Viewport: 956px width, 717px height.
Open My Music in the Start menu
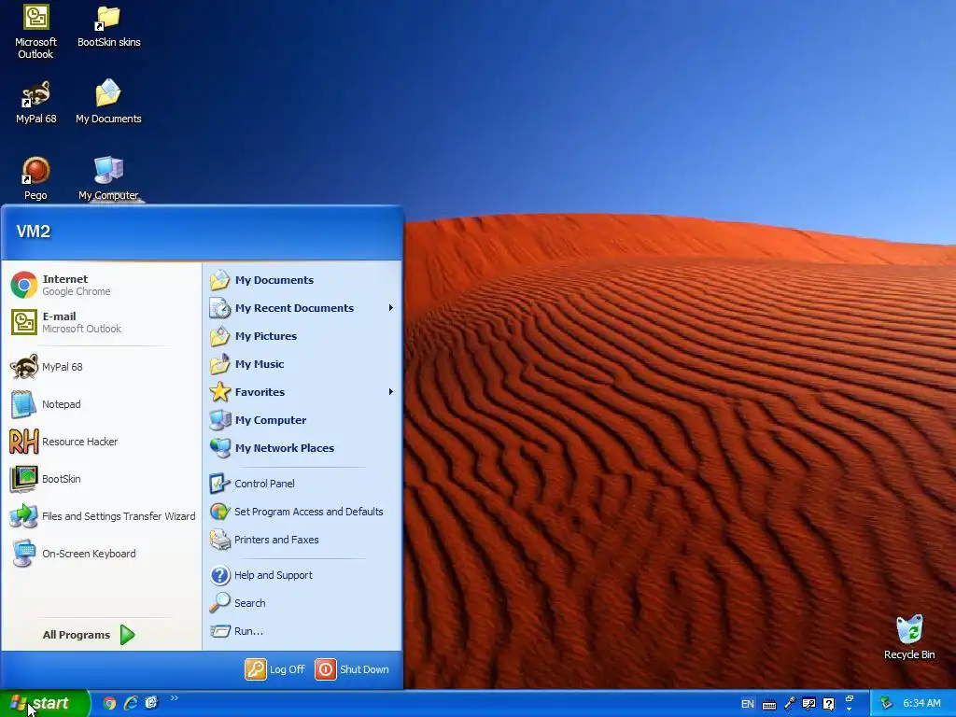[302, 364]
